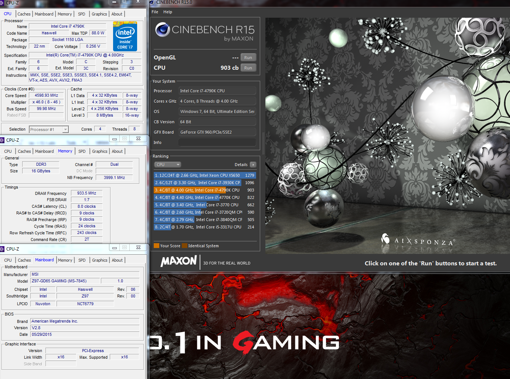
Task: Click the Core Speed value 4598.93 MHz
Action: tap(47, 95)
